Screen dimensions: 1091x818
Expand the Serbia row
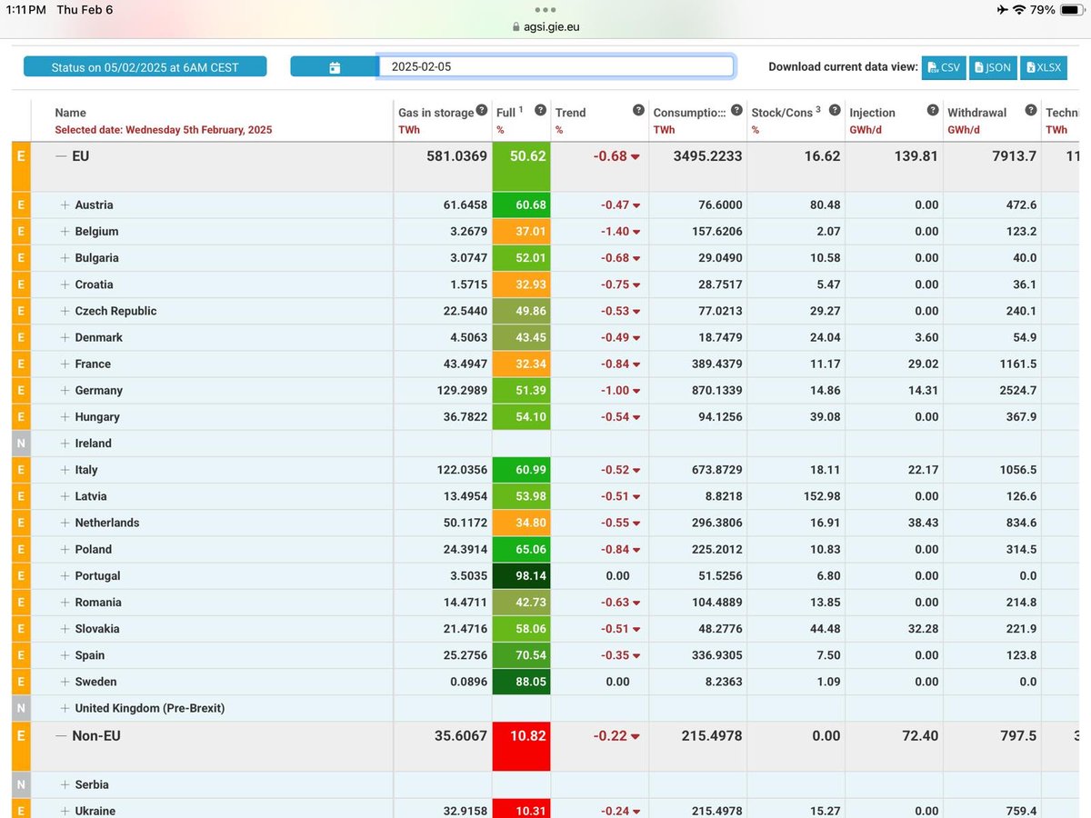pyautogui.click(x=65, y=784)
